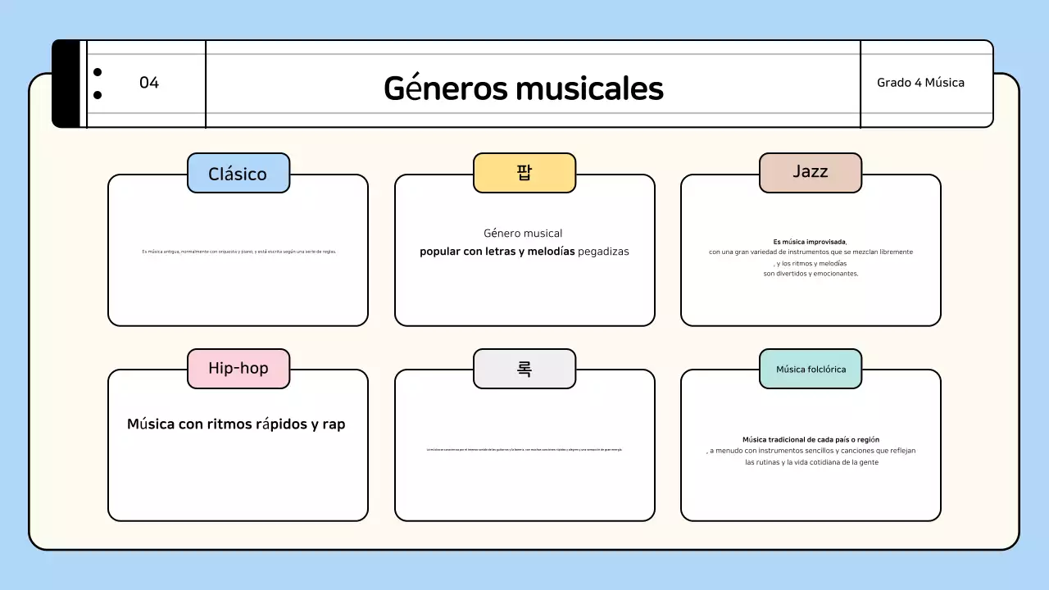Click the black binder spine decoration
The image size is (1049, 590).
(67, 82)
